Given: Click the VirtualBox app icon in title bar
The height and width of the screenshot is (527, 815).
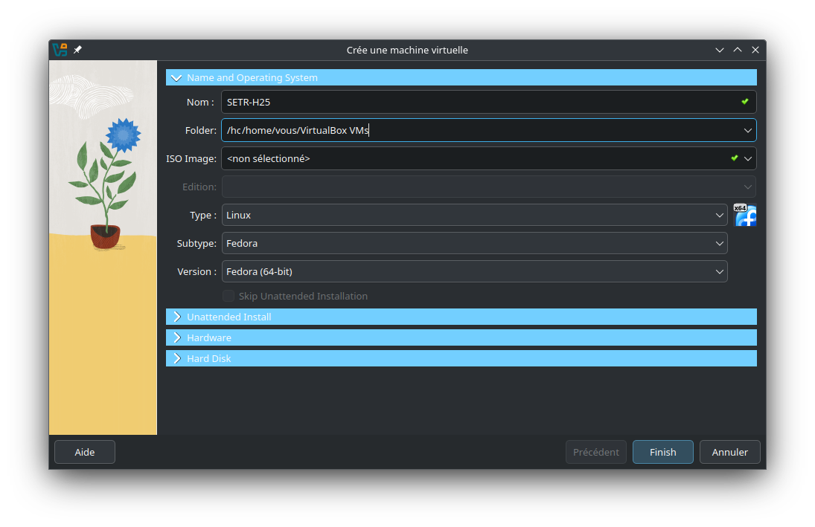Looking at the screenshot, I should coord(60,50).
